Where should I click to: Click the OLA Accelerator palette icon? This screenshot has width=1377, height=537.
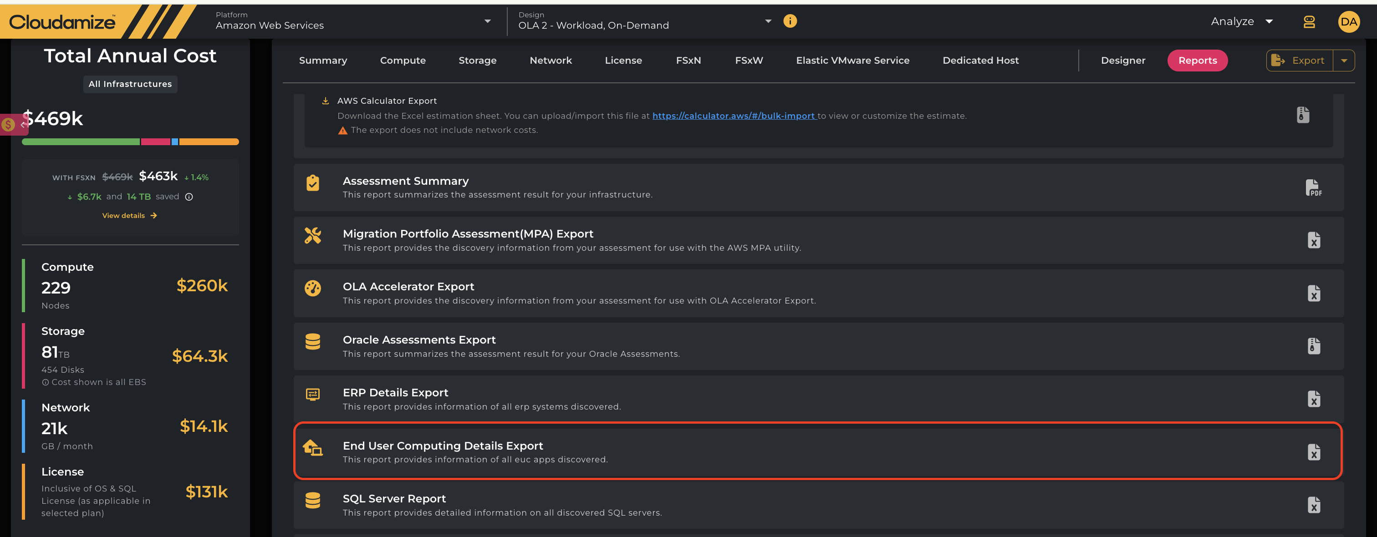(x=313, y=288)
